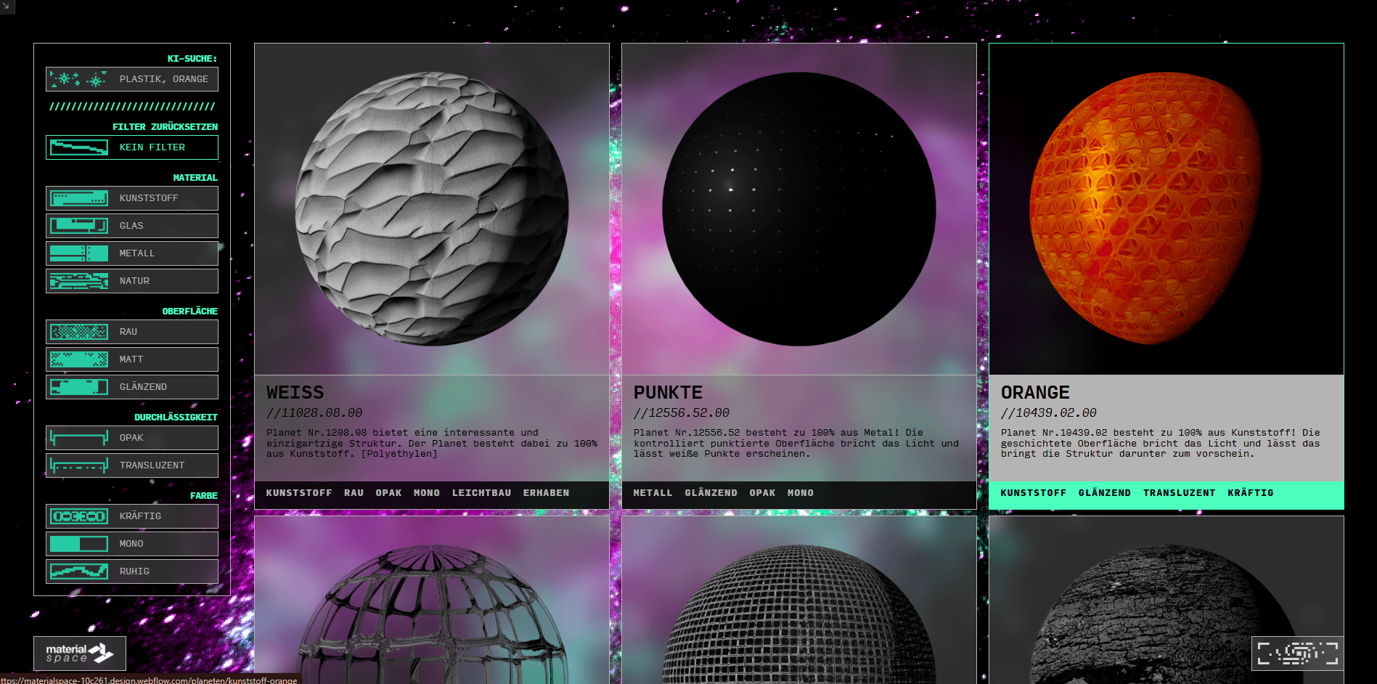The width and height of the screenshot is (1377, 684).
Task: Click the KRÄFTIG tag on ORANGE card
Action: point(1250,493)
